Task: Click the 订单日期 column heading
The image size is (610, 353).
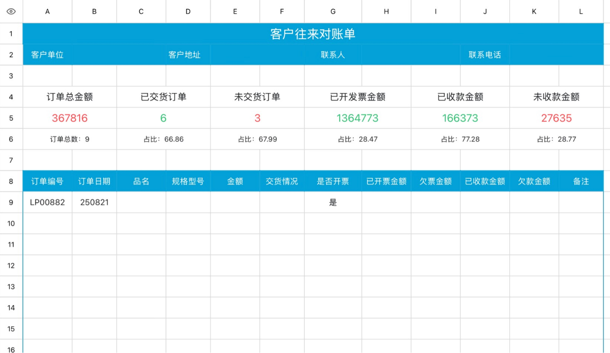Action: [x=94, y=181]
